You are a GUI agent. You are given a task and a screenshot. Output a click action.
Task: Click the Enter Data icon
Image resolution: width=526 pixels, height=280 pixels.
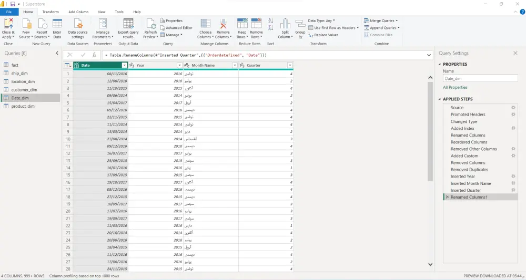tap(57, 24)
